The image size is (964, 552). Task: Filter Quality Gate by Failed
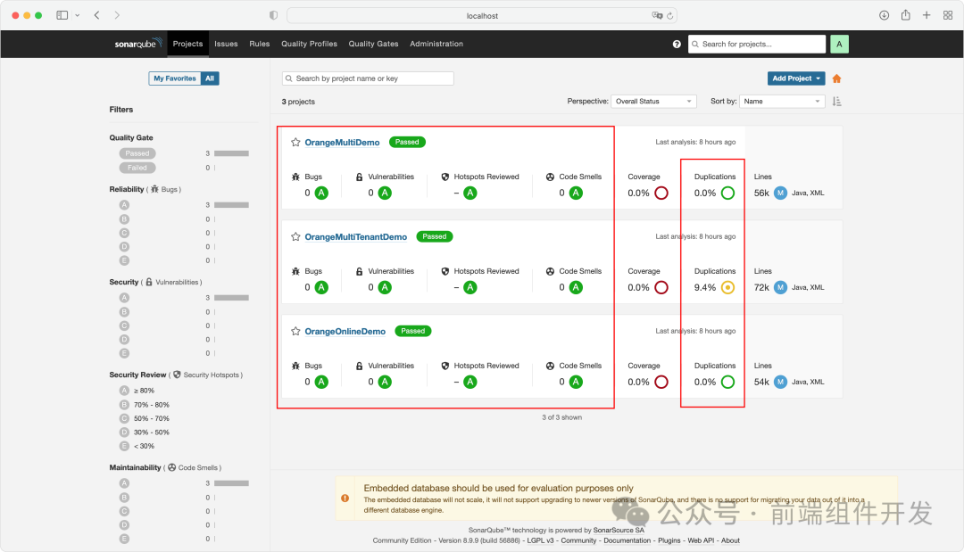click(x=137, y=168)
